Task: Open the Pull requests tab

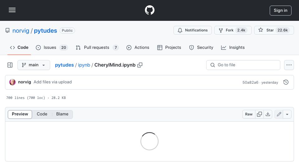Action: pyautogui.click(x=97, y=47)
